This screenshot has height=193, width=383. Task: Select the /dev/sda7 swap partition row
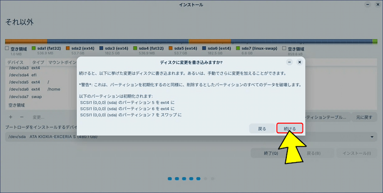pyautogui.click(x=38, y=96)
